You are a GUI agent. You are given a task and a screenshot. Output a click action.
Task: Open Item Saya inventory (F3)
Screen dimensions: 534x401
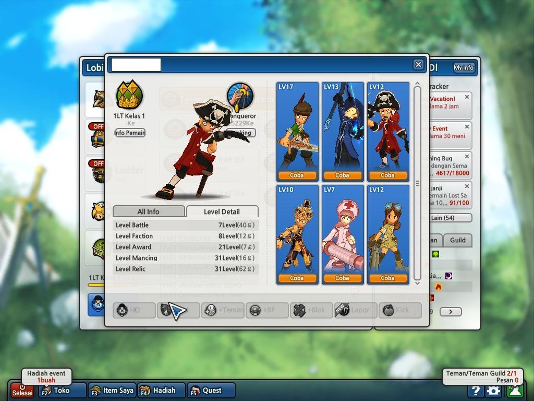pos(112,391)
